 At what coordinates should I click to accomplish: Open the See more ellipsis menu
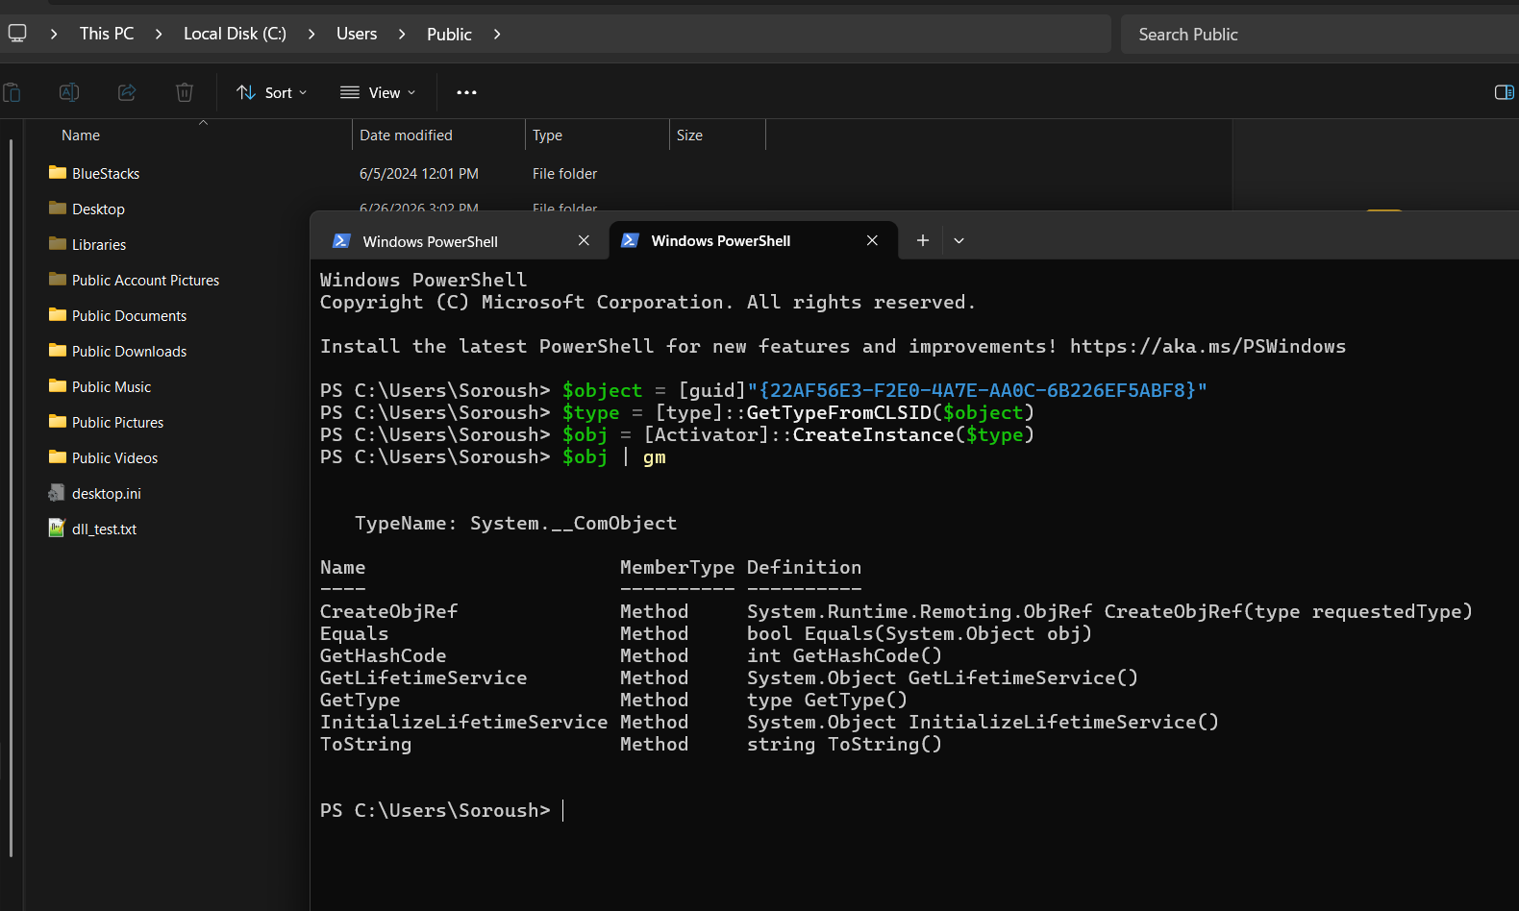coord(466,92)
